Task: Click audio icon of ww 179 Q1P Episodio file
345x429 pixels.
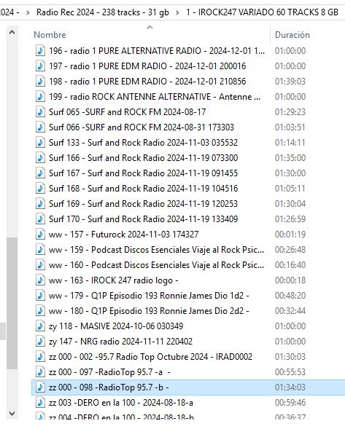Action: 40,296
